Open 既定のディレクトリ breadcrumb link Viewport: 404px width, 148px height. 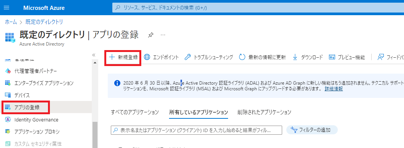[x=44, y=22]
